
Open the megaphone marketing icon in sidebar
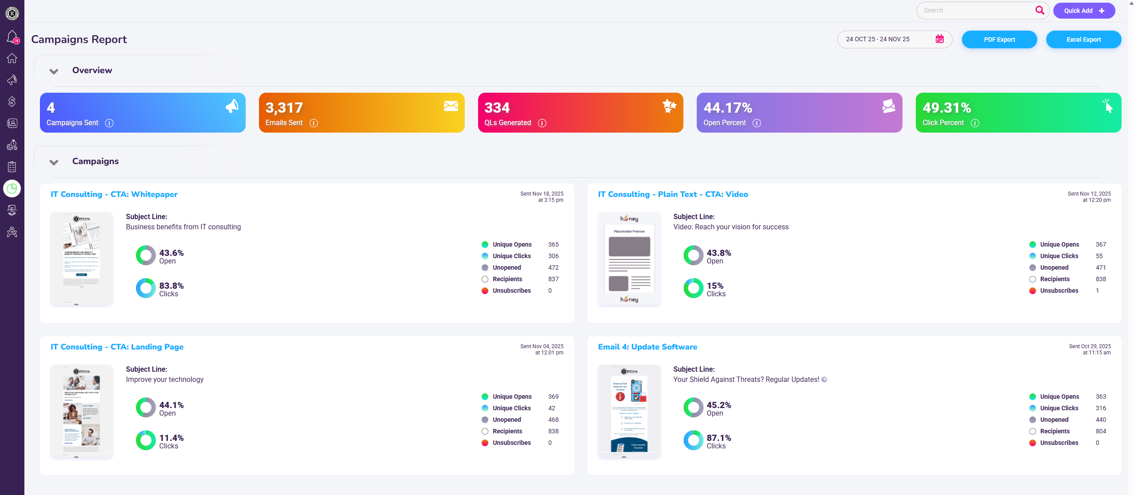(12, 80)
